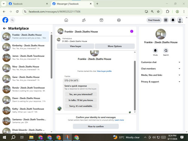This screenshot has width=188, height=141.
Task: Click the Facebook search magnifier icon
Action: click(12, 20)
